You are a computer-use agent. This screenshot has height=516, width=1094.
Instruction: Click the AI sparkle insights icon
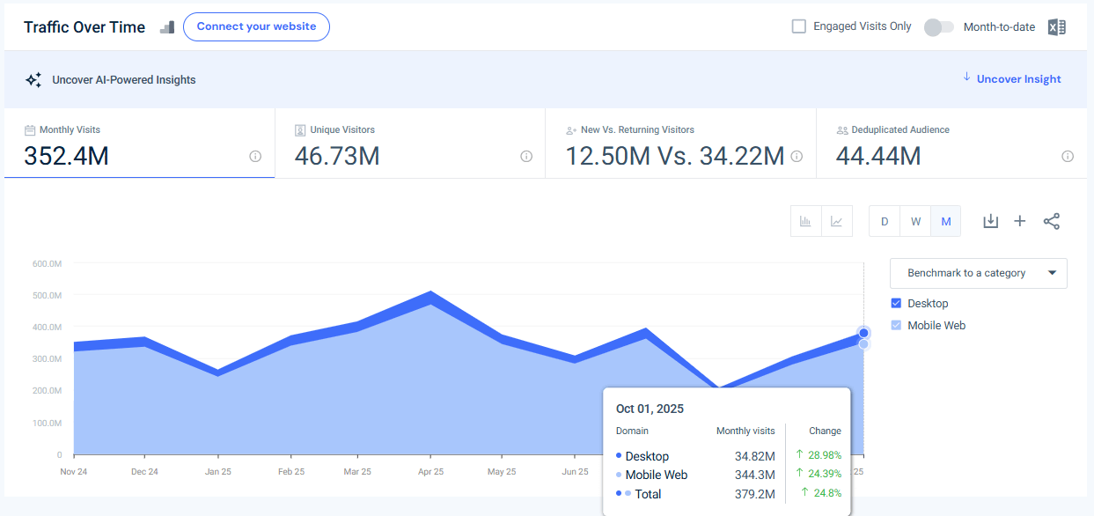point(33,78)
